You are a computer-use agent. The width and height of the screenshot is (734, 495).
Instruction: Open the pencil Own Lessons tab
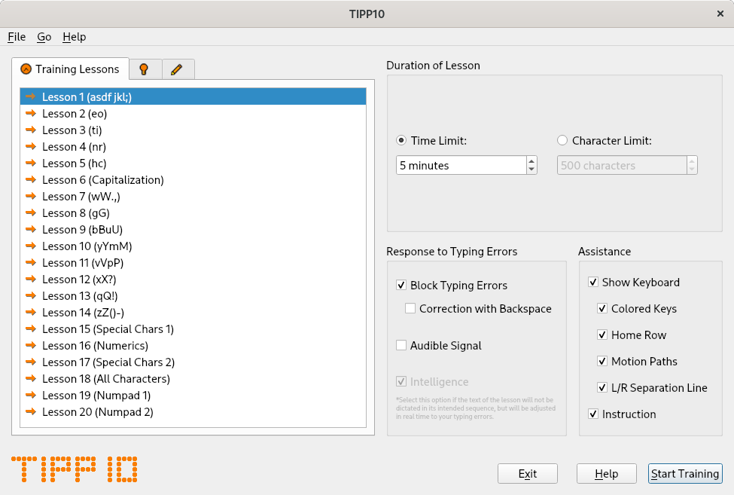coord(177,69)
